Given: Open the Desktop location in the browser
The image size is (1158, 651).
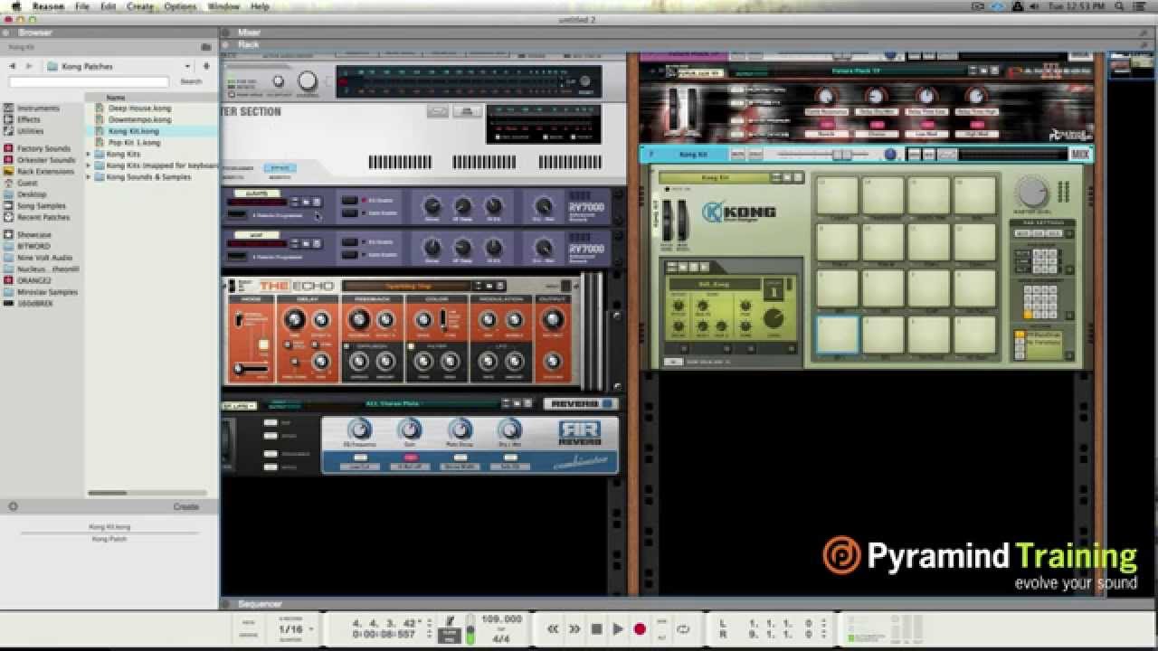Looking at the screenshot, I should (32, 194).
